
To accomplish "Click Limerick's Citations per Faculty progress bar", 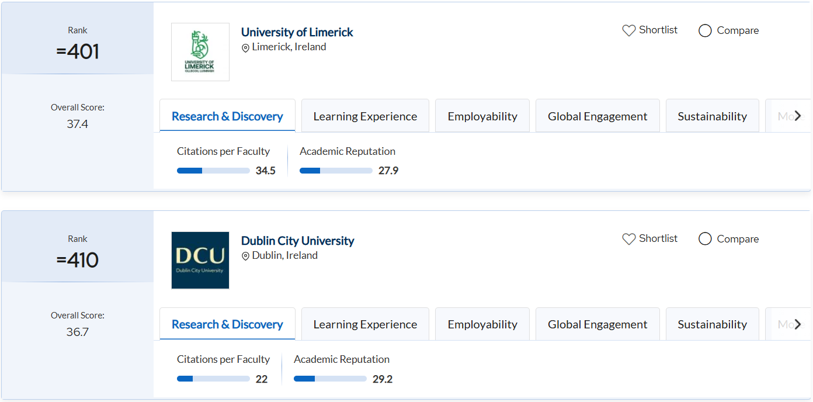I will pos(213,171).
